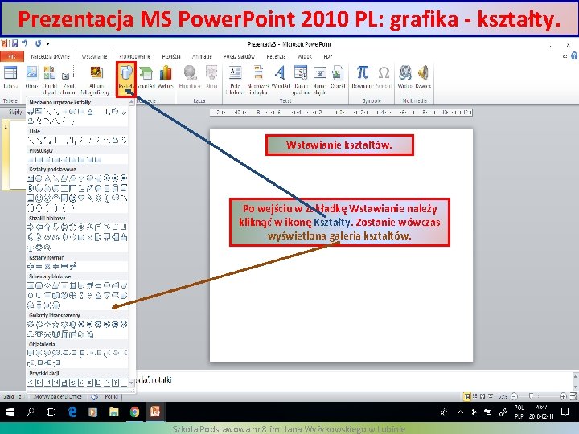Switch to Przejścia tab

(x=171, y=56)
